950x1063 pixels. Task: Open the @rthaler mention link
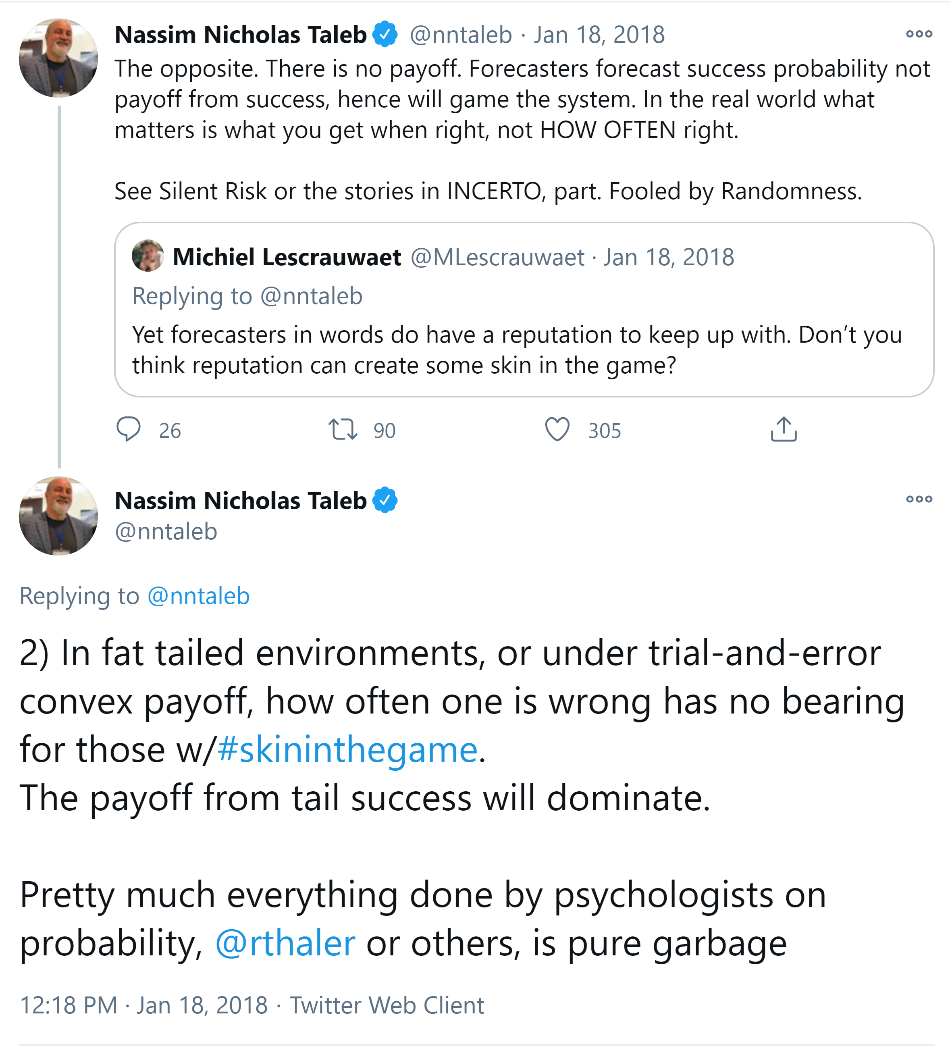click(285, 943)
